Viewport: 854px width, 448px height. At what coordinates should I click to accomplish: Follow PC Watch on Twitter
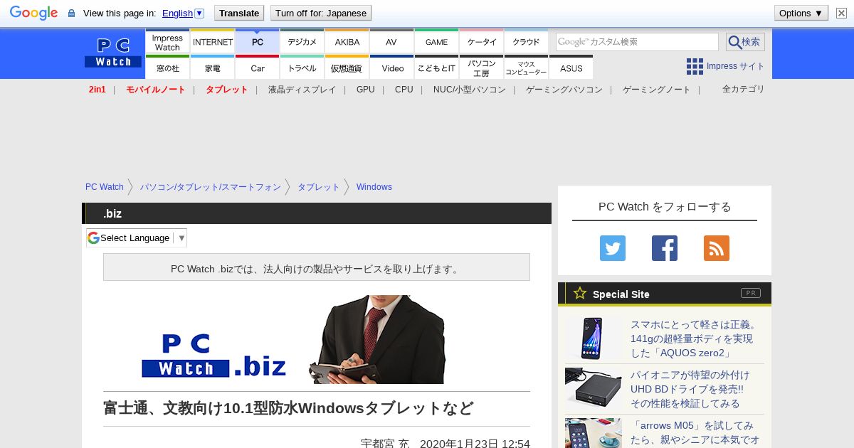pyautogui.click(x=613, y=248)
